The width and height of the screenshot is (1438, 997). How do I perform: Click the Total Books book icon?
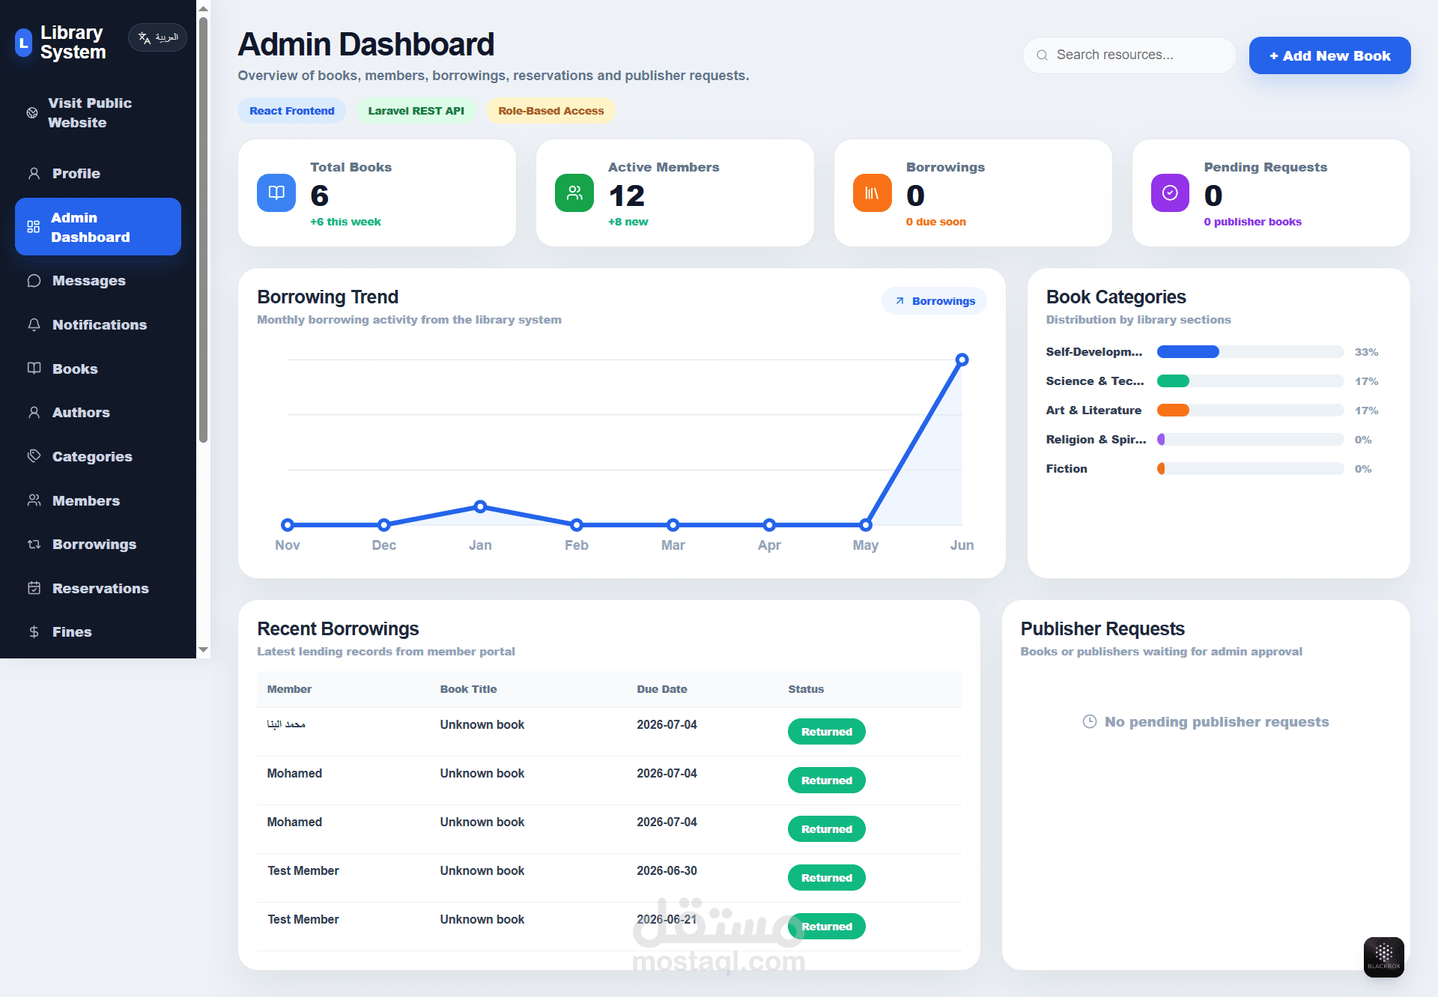[276, 193]
